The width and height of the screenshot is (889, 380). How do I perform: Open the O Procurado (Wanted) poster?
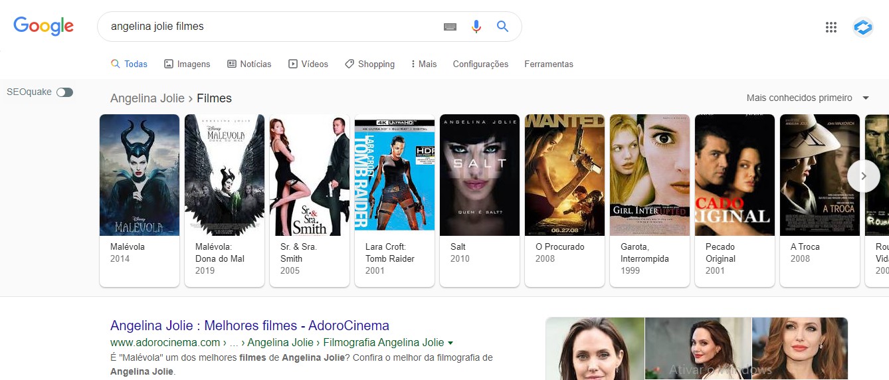(565, 175)
